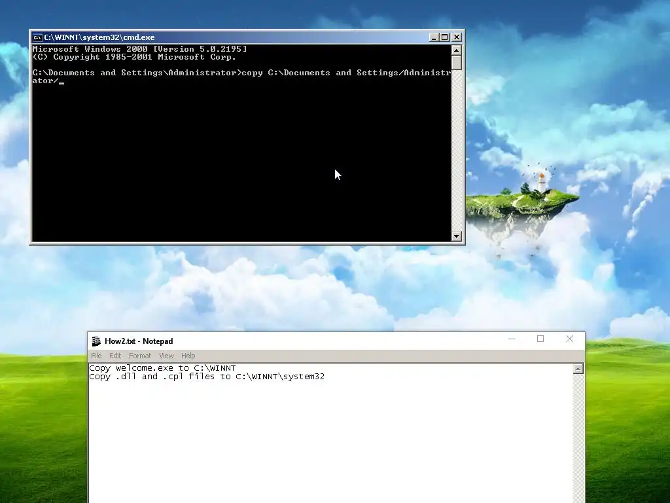Click the 'Microsoft Windows 2000' version line
This screenshot has width=670, height=503.
tap(140, 48)
